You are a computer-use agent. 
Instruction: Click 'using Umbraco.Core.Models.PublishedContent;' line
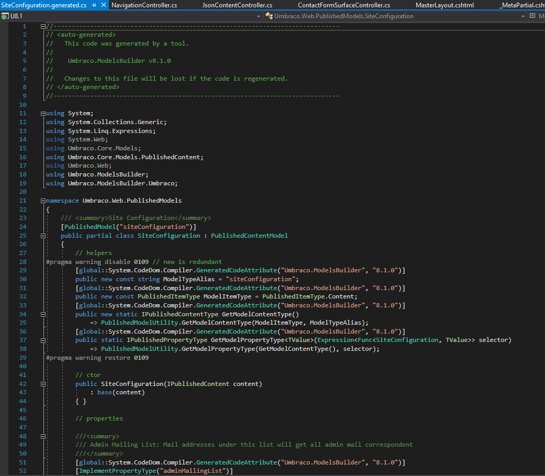click(125, 157)
